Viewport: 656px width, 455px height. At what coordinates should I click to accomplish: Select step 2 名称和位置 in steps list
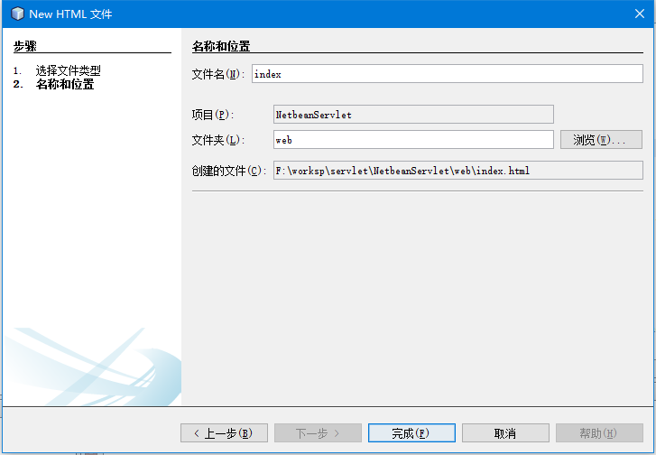64,85
